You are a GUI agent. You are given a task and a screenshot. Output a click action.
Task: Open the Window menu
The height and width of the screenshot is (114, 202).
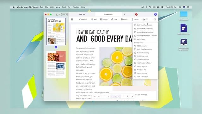(x=76, y=7)
